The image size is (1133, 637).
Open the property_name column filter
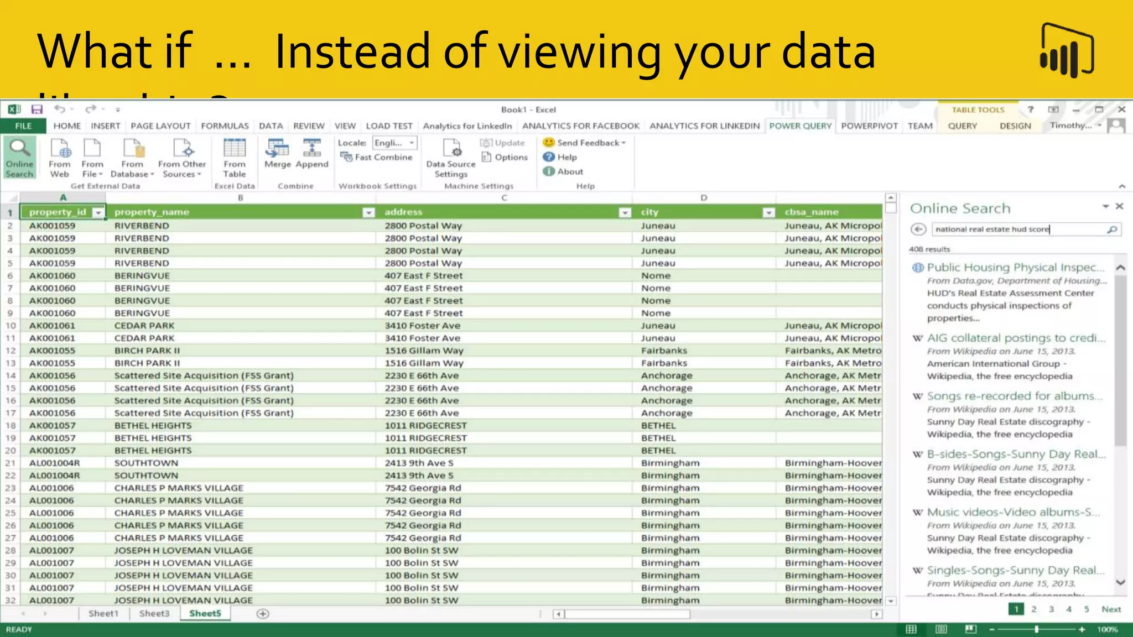point(368,212)
